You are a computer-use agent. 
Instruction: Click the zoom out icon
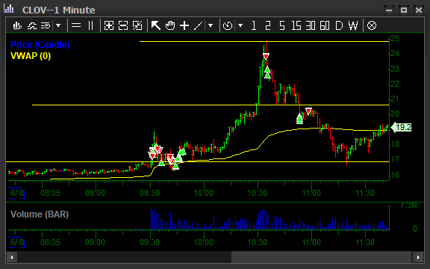pos(123,25)
